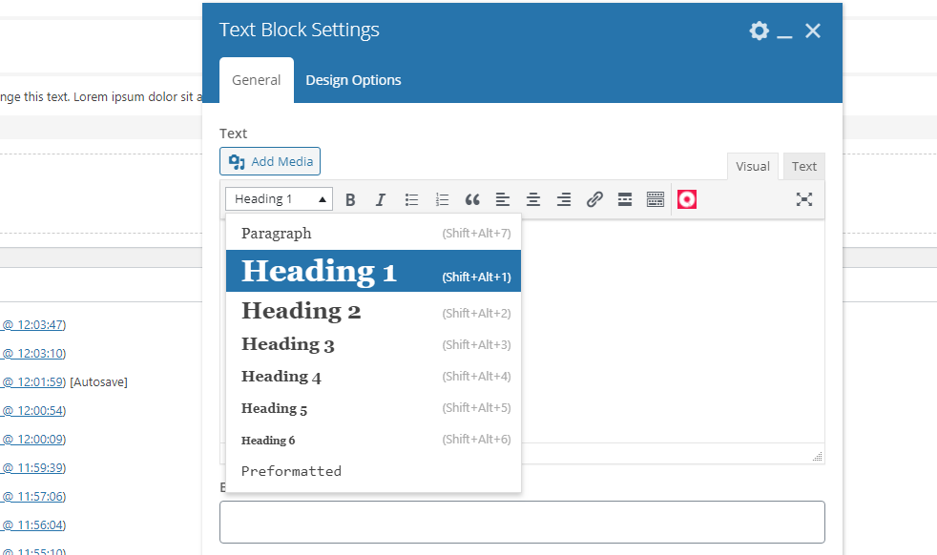Viewport: 937px width, 555px height.
Task: Apply italic formatting icon
Action: tap(381, 199)
